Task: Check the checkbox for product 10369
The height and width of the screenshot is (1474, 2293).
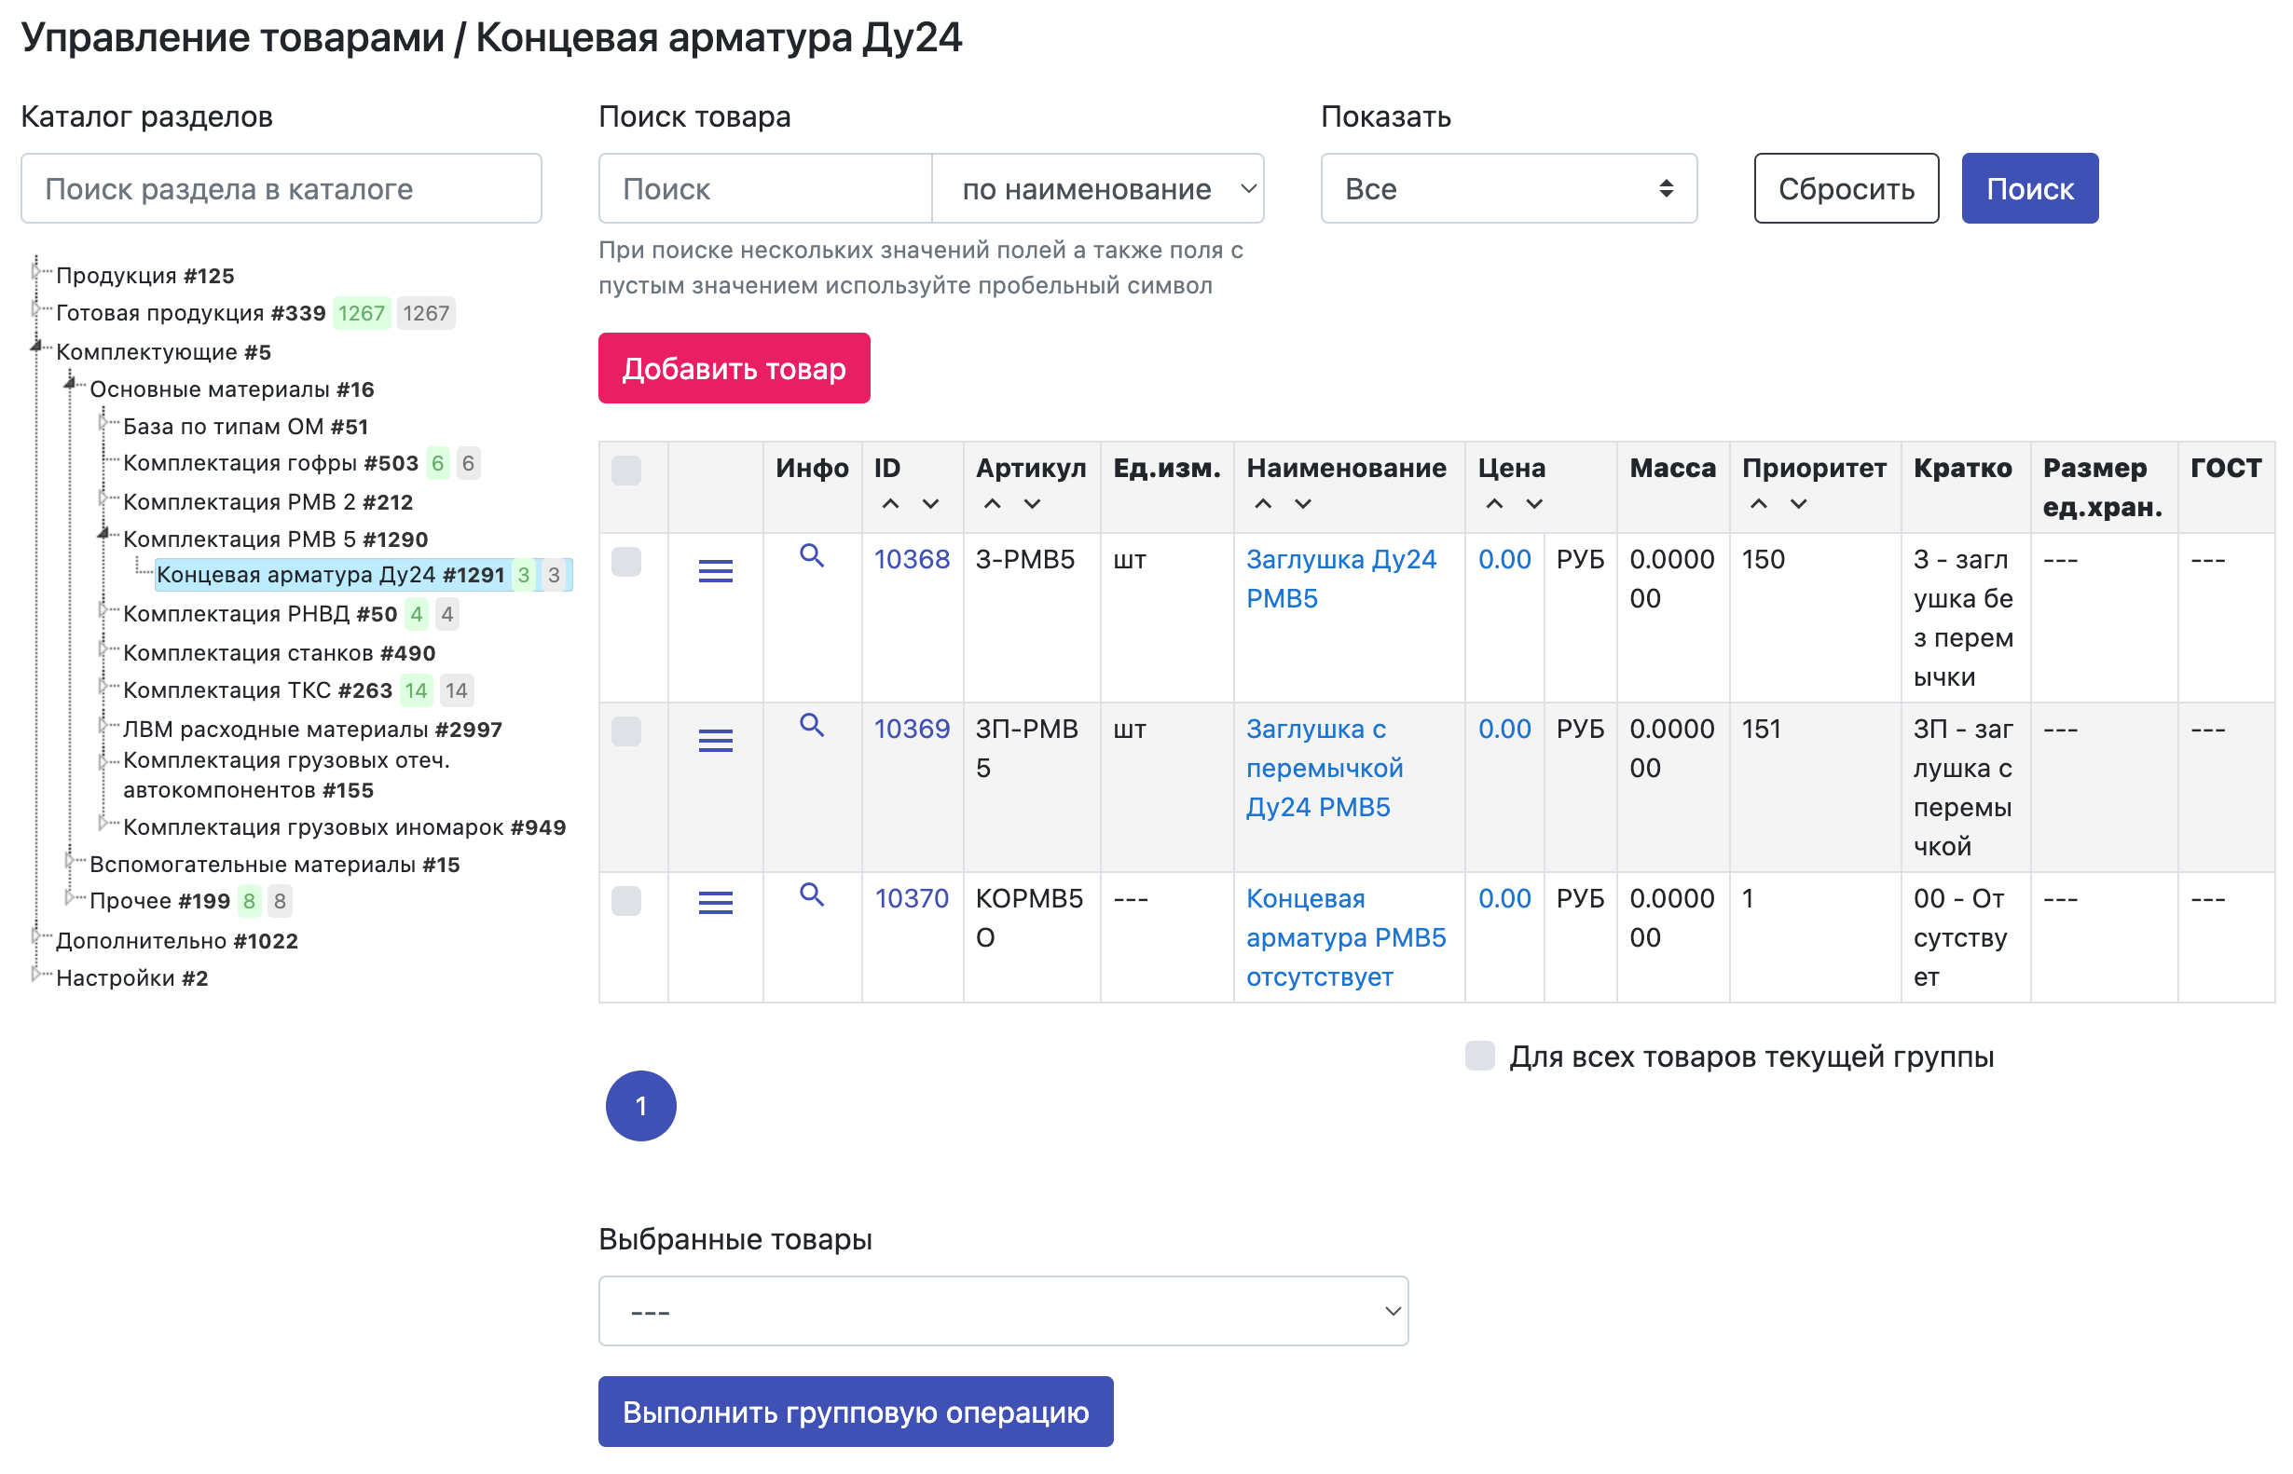Action: pyautogui.click(x=626, y=731)
